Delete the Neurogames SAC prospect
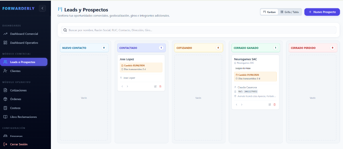Viewport: 343px width, 149px height. click(x=275, y=104)
